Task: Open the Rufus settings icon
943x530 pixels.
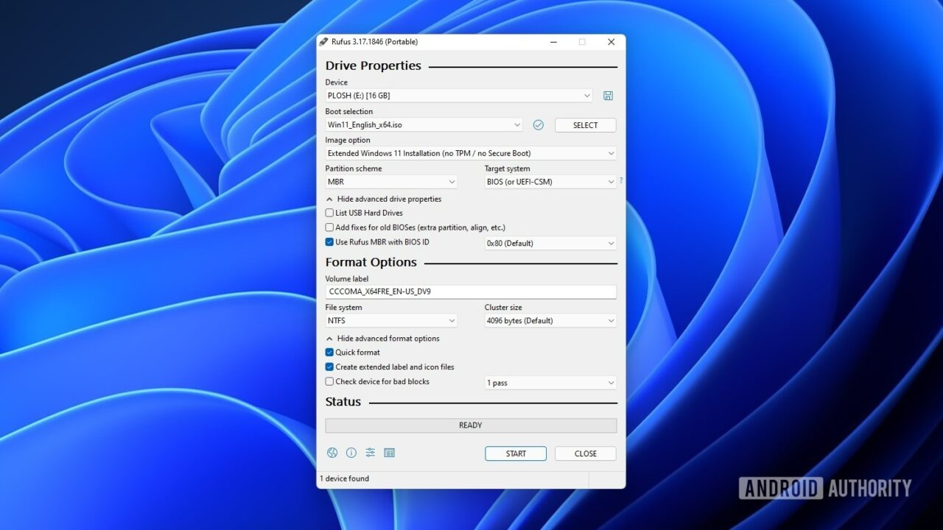Action: coord(371,453)
